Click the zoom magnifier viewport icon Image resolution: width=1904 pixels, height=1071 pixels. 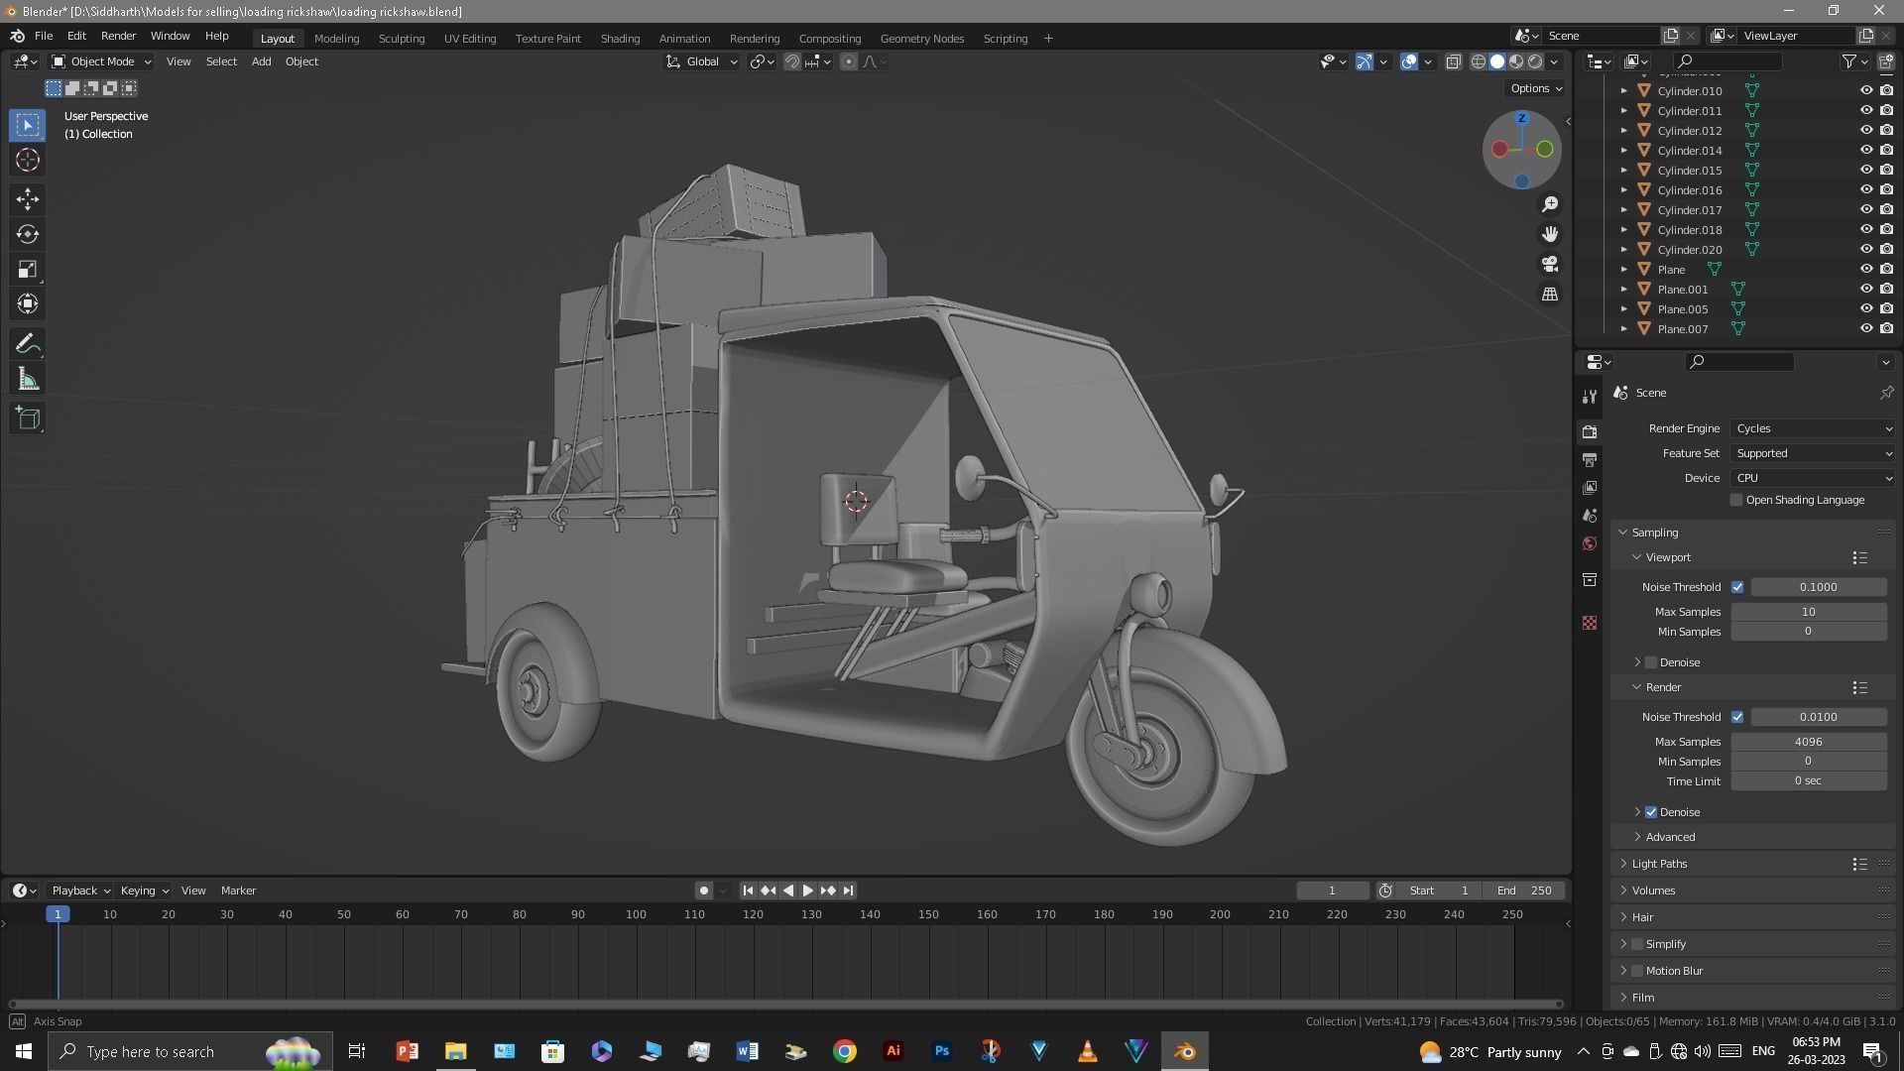pyautogui.click(x=1550, y=204)
